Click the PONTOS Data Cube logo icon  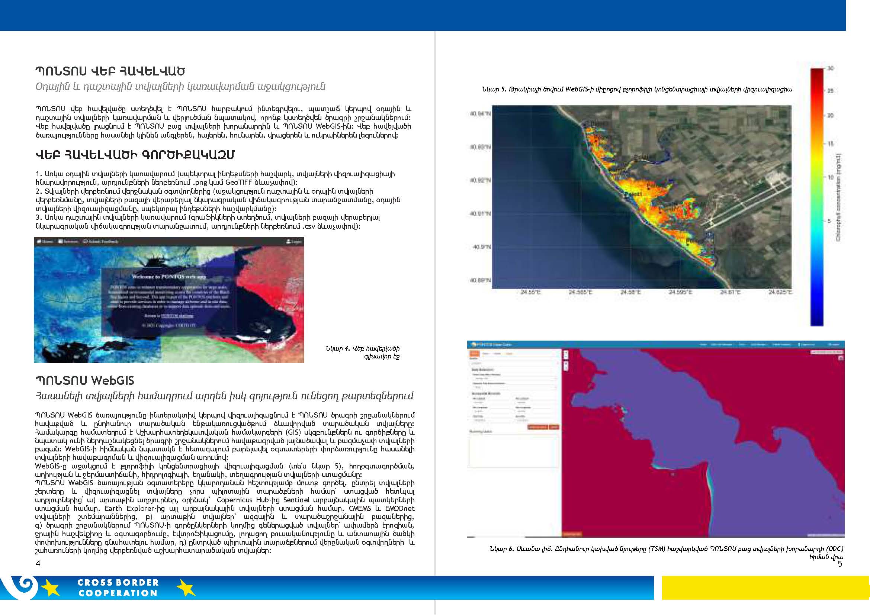[473, 344]
